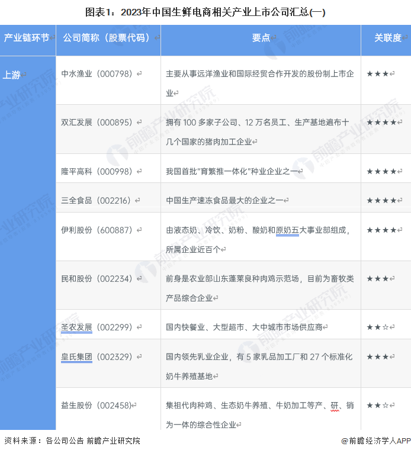Click the star rating for 三全食品
This screenshot has height=453, width=411.
(381, 200)
